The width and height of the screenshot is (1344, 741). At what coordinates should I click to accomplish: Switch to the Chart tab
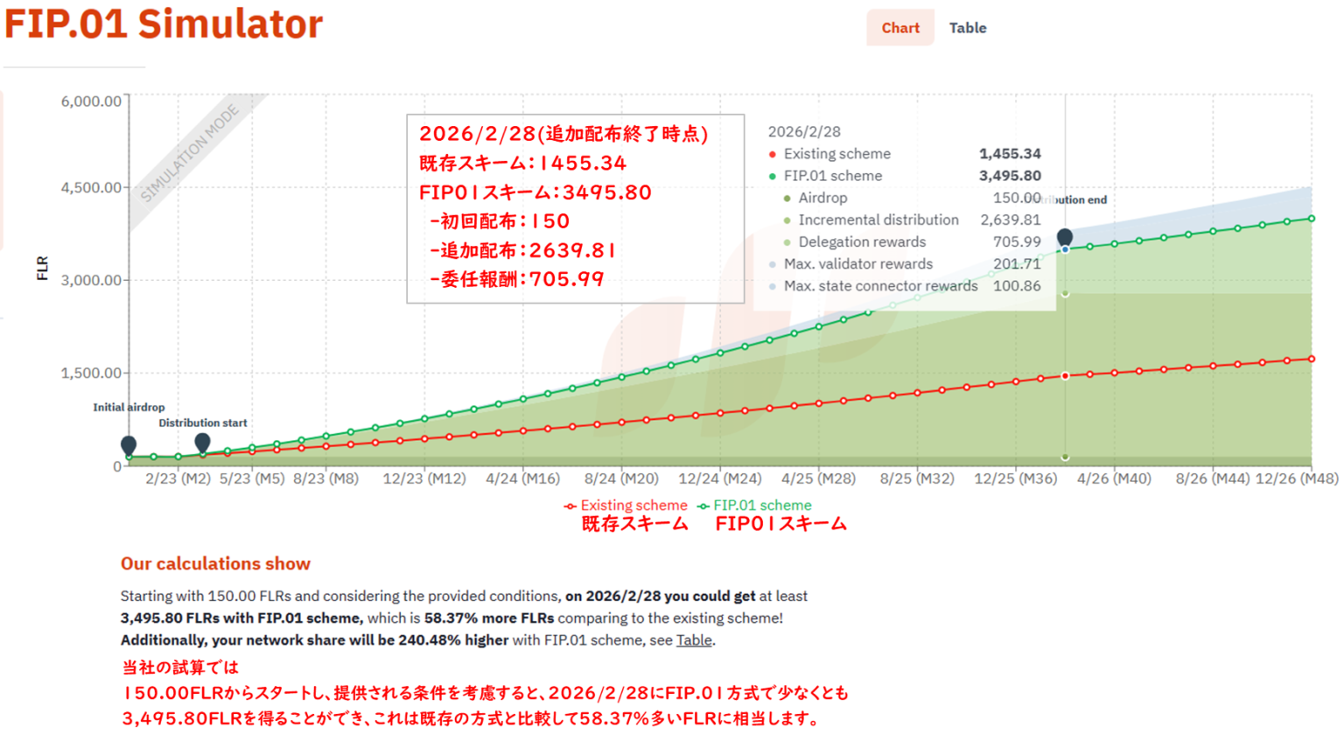coord(899,28)
